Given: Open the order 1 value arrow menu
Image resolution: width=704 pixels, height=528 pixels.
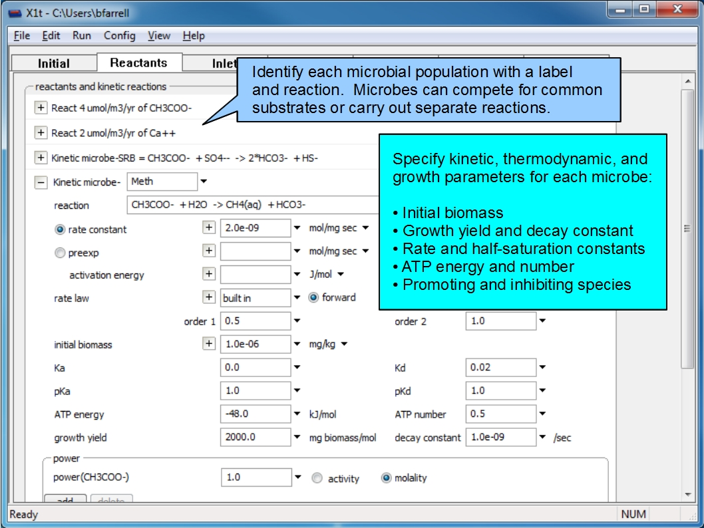Looking at the screenshot, I should (x=297, y=321).
